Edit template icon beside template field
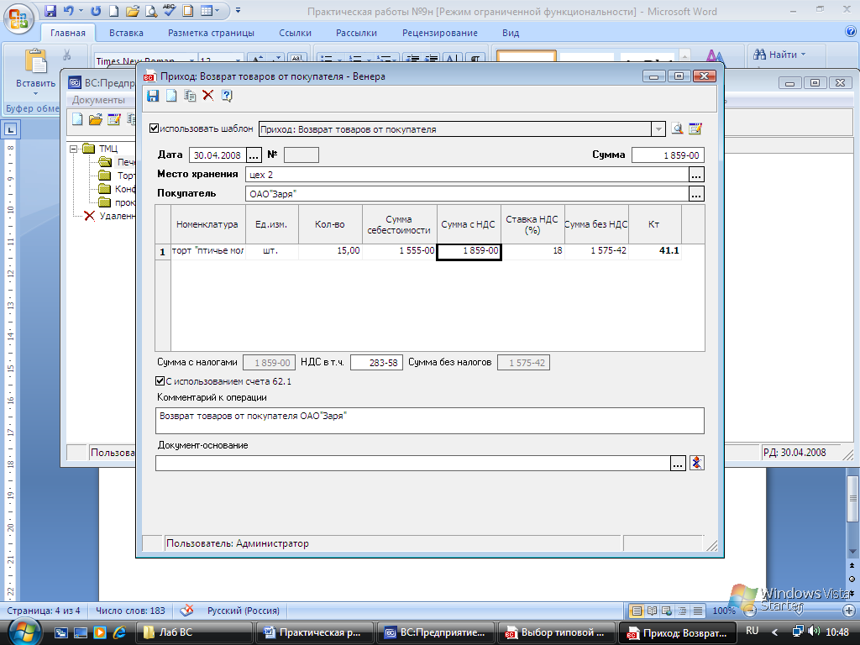This screenshot has width=860, height=645. pos(695,128)
